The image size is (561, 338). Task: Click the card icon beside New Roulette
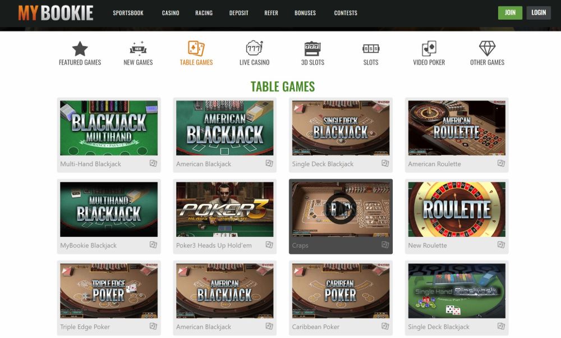501,245
